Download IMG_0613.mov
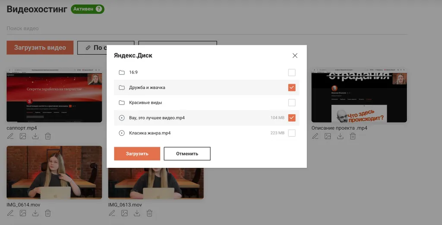The height and width of the screenshot is (225, 442). pyautogui.click(x=137, y=213)
